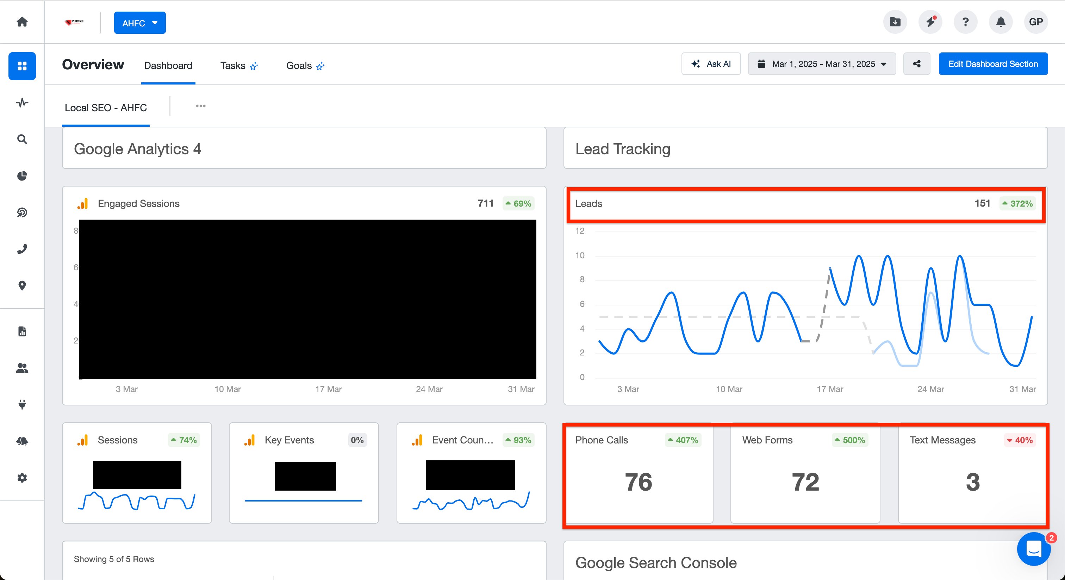Open the pie chart icon in sidebar
The height and width of the screenshot is (580, 1065).
coord(22,176)
